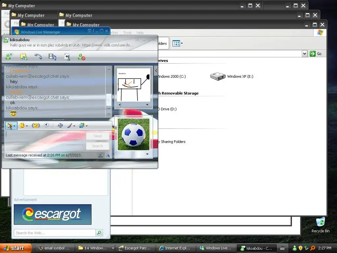Expand grouped 14 Windows taskbar dropdown

pyautogui.click(x=113, y=248)
